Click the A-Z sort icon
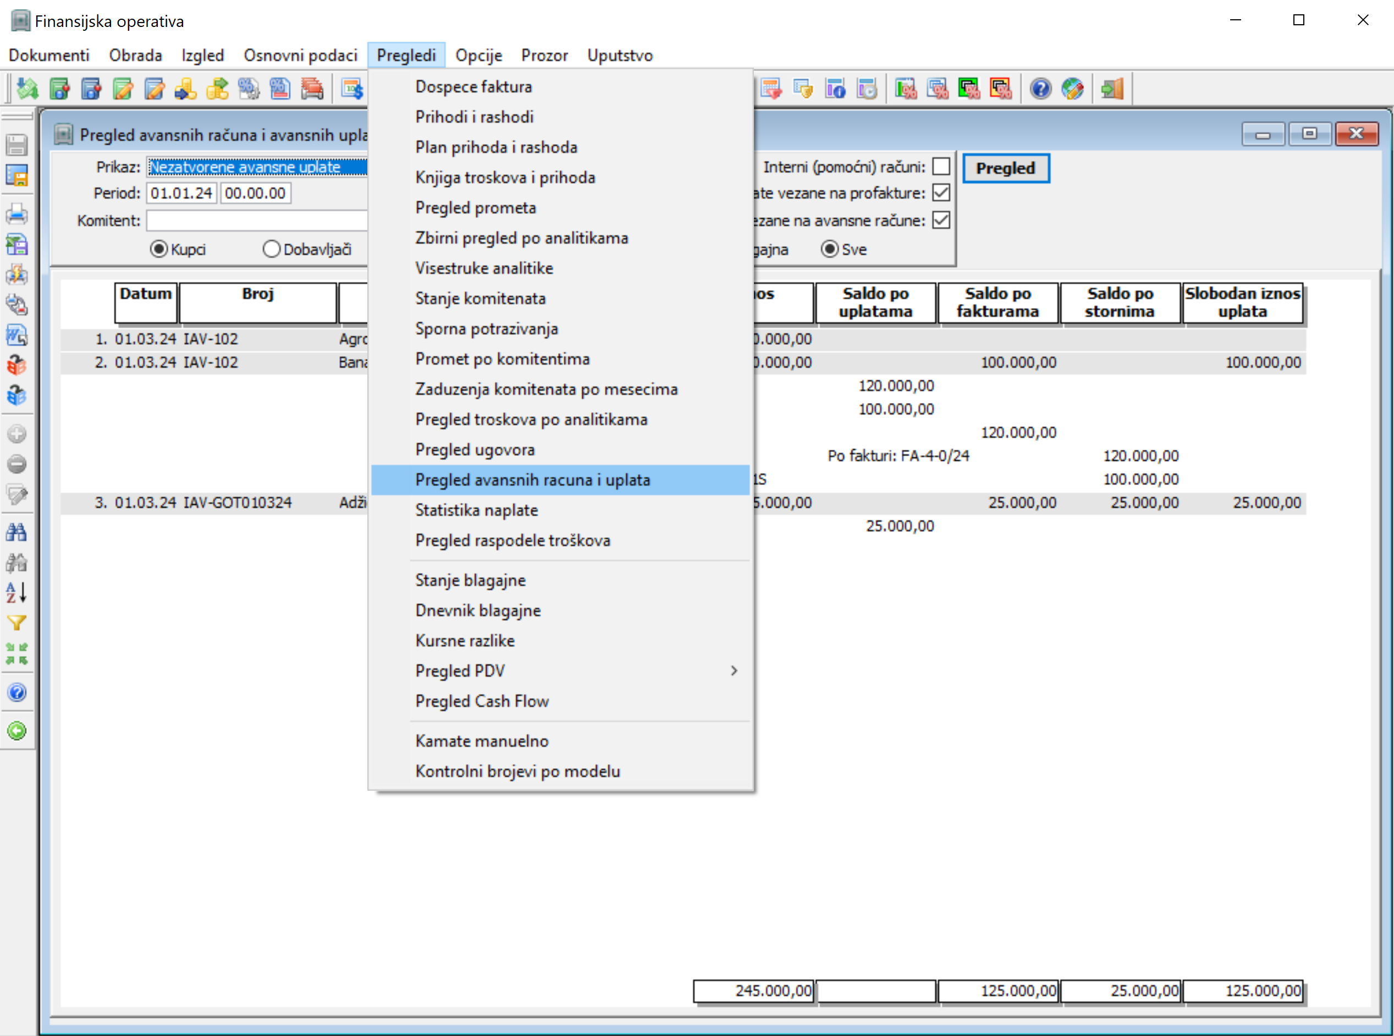1394x1036 pixels. pos(17,592)
